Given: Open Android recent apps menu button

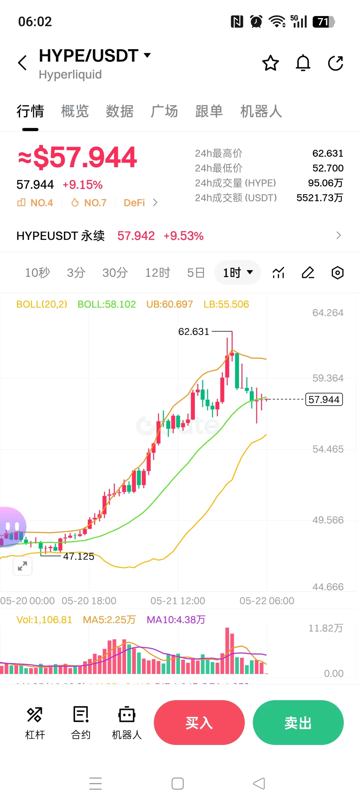Looking at the screenshot, I should click(95, 784).
